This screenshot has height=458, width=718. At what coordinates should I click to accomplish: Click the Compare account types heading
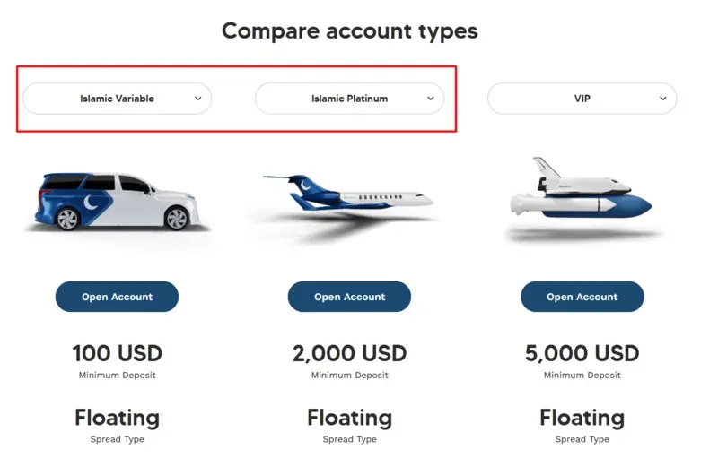click(350, 31)
